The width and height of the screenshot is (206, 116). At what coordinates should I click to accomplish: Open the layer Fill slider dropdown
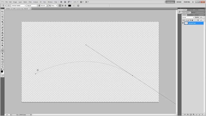point(204,20)
